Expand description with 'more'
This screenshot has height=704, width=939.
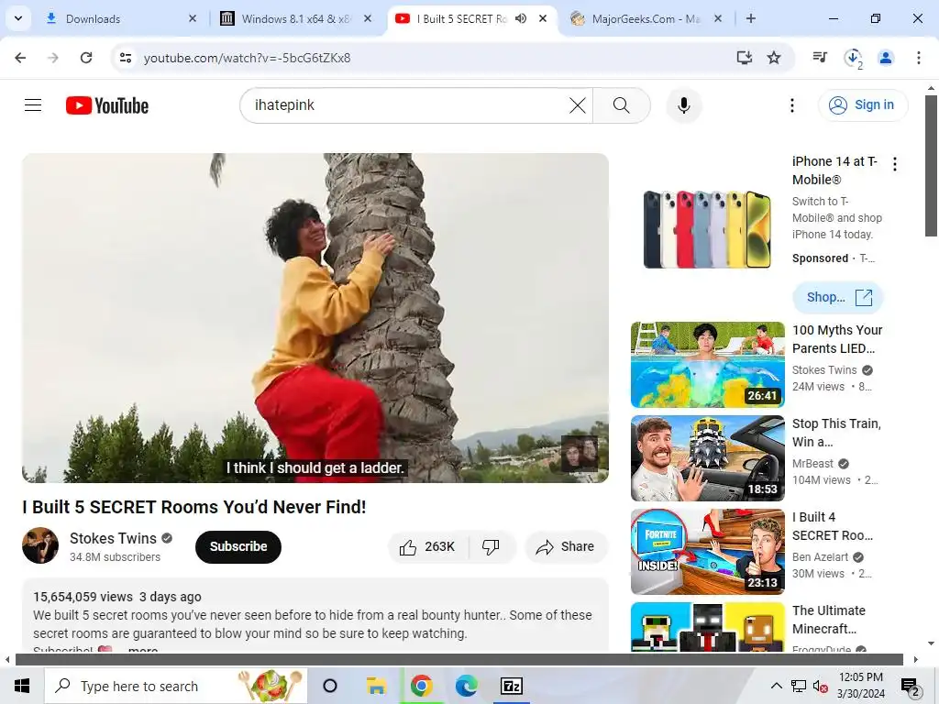point(142,650)
